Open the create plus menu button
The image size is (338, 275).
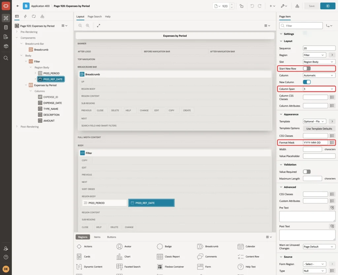[x=272, y=6]
